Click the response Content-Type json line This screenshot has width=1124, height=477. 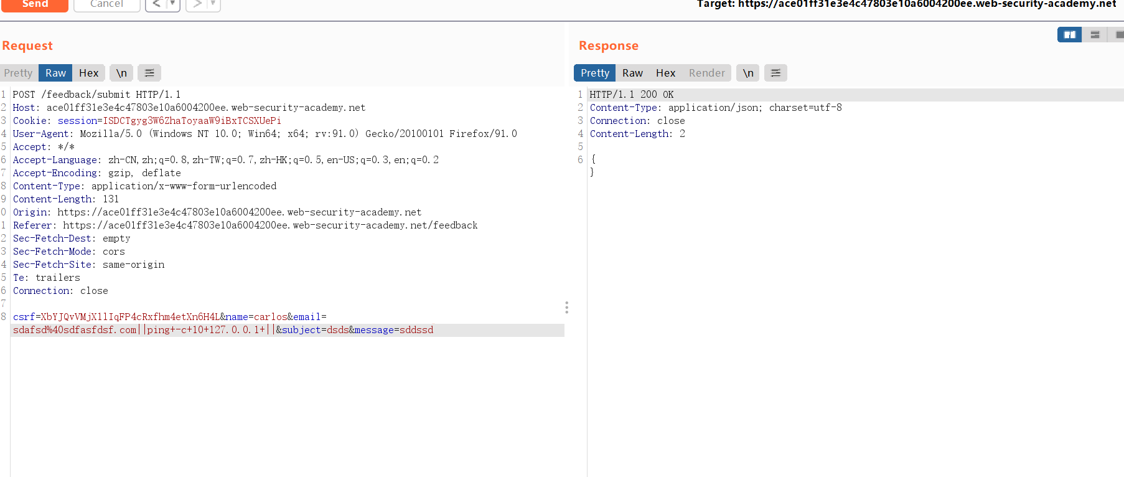pos(716,108)
